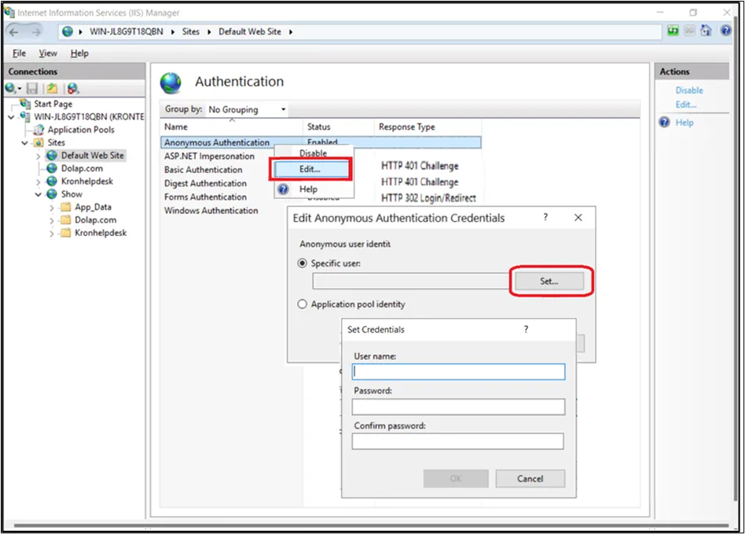Click the Create Connection globe icon in Connections
The height and width of the screenshot is (534, 745).
(10, 88)
